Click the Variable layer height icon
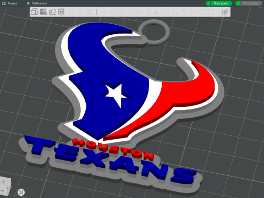Viewport: 264px width, 198px height. tap(89, 12)
